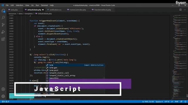This screenshot has width=188, height=105.
Task: Choose 'fpassthru' suggestion
Action: click(x=75, y=78)
